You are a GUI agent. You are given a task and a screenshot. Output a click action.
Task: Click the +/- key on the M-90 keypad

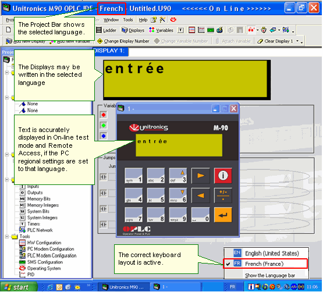(223, 195)
